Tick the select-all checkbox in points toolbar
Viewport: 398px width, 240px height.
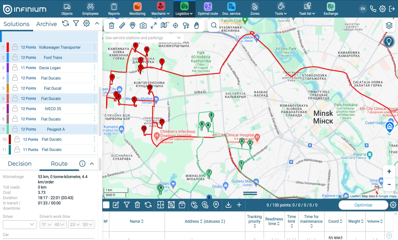106,205
